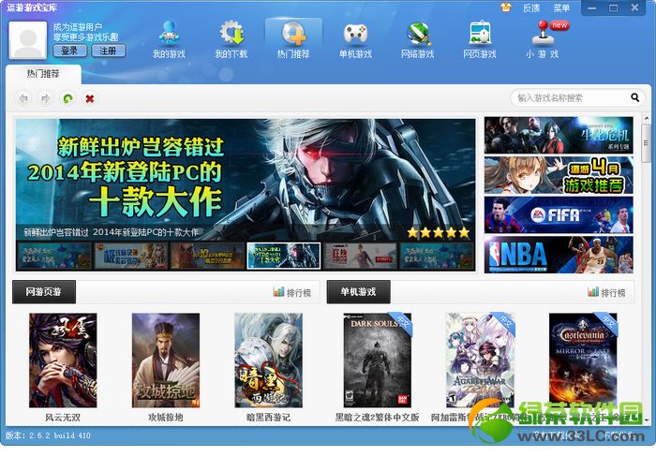Switch to 热门推荐 page tab
Image resolution: width=656 pixels, height=456 pixels.
43,74
